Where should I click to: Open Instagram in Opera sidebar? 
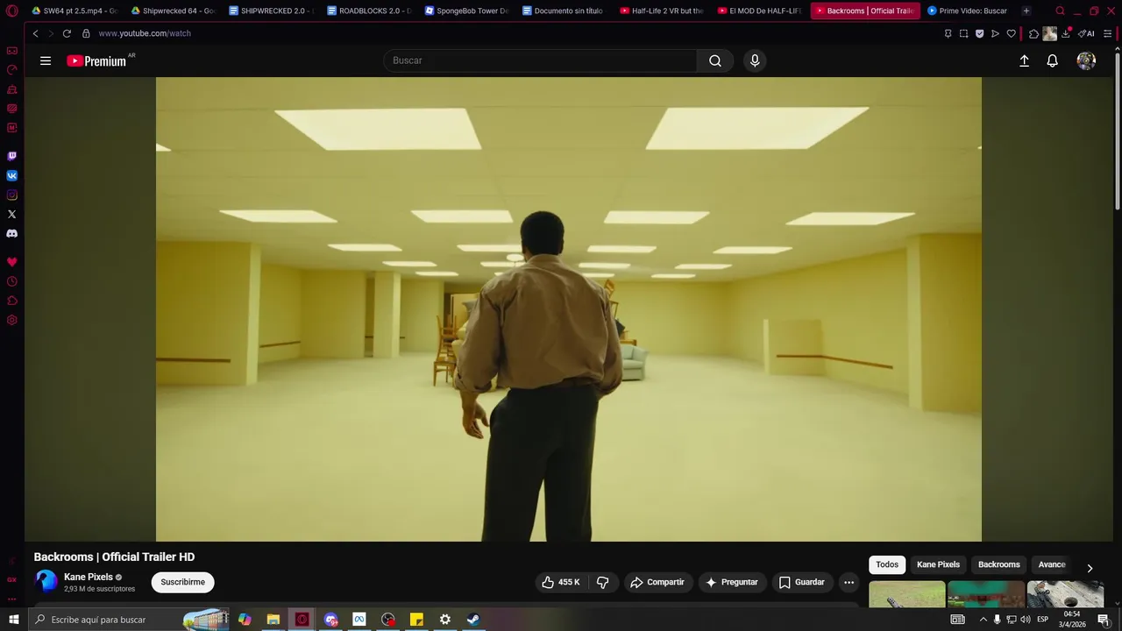pyautogui.click(x=11, y=195)
